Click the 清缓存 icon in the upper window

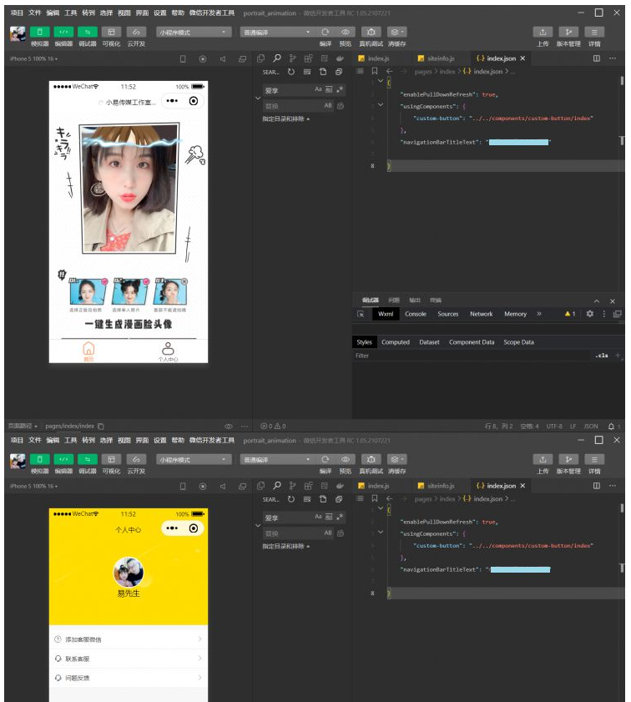pyautogui.click(x=396, y=32)
